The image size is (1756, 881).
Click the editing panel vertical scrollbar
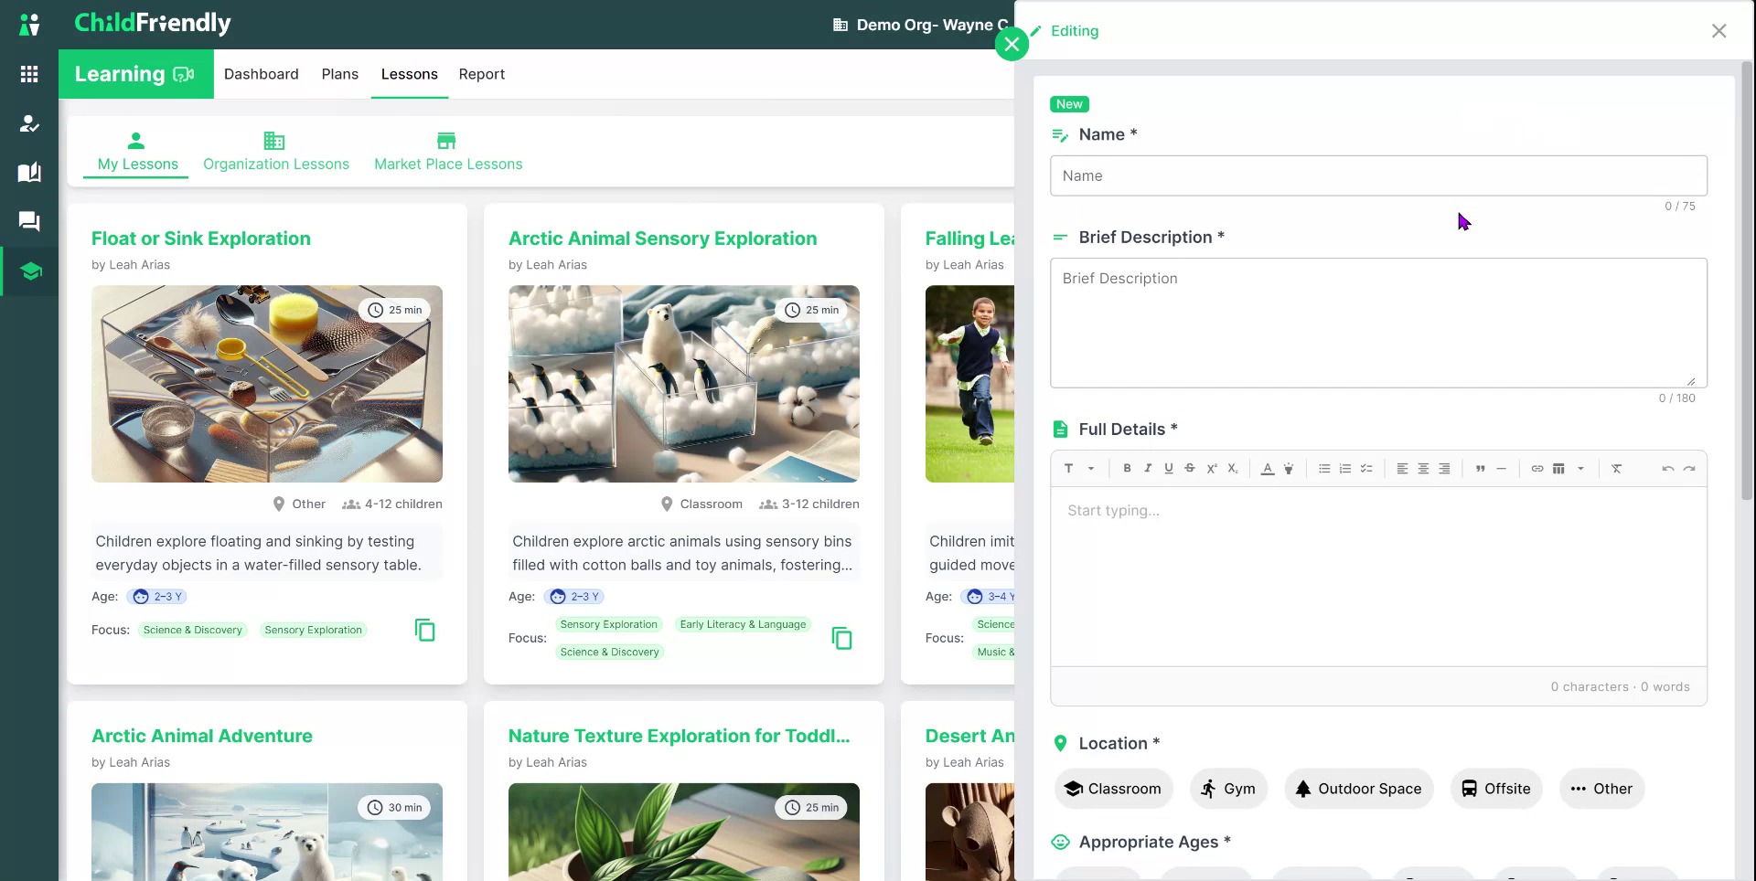[1747, 281]
